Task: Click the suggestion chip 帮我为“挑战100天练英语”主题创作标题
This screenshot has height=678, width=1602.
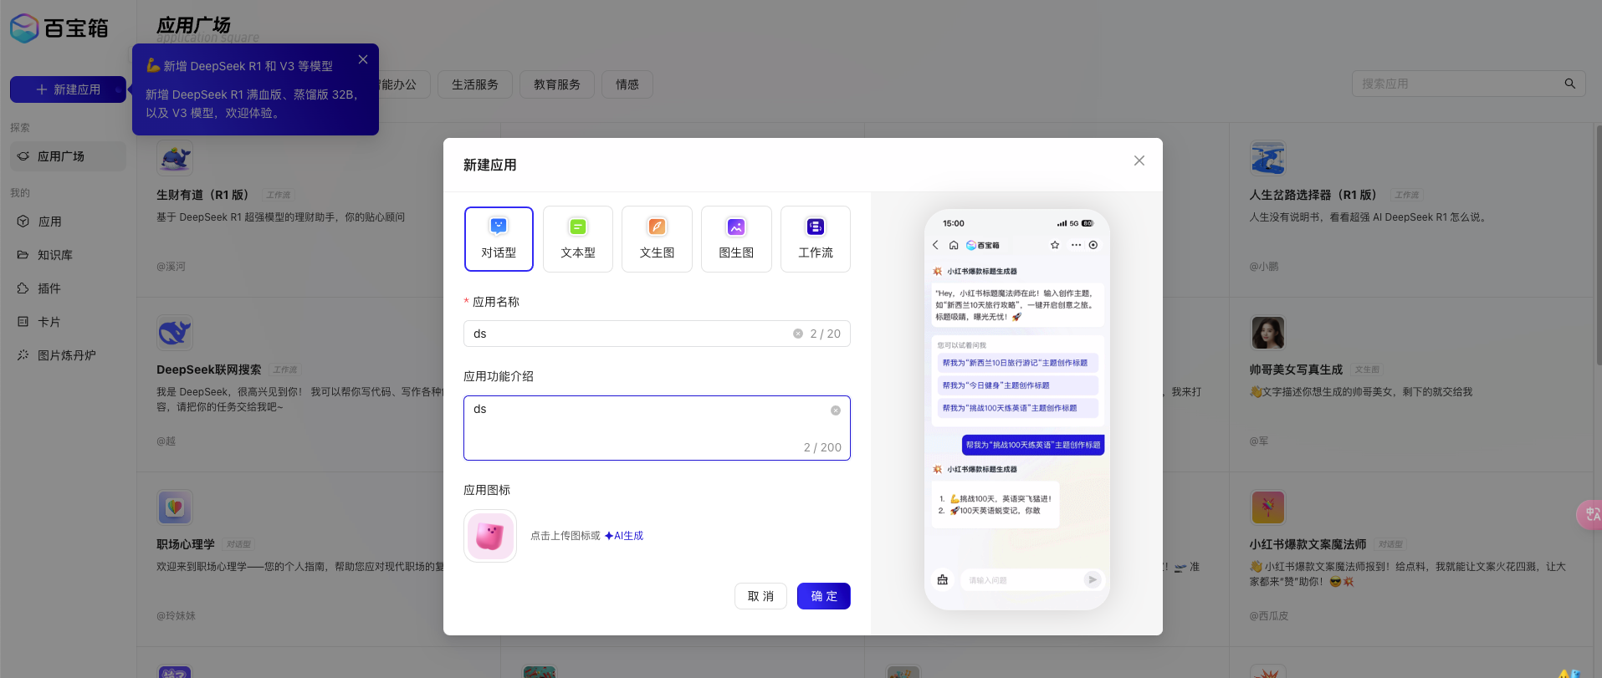Action: click(x=1017, y=408)
